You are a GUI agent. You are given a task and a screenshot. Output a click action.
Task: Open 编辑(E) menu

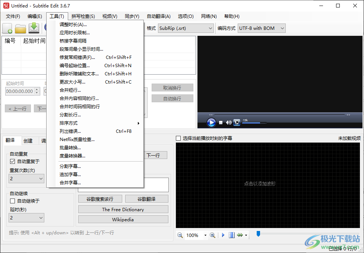coord(35,16)
